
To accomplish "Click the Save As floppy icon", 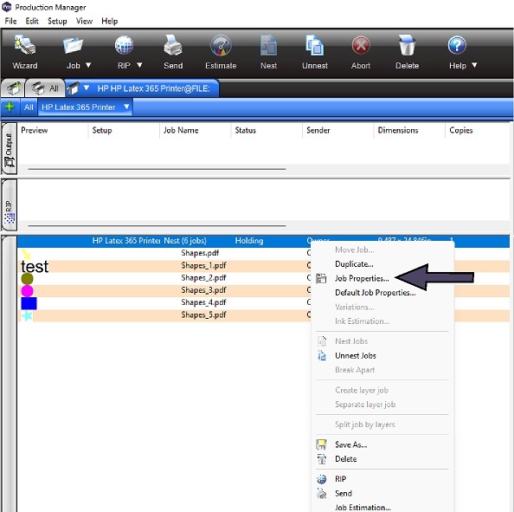I will pos(321,444).
